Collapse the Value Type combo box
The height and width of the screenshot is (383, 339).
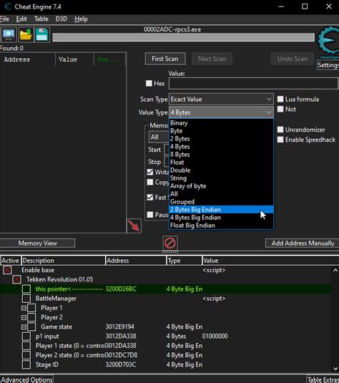point(221,112)
